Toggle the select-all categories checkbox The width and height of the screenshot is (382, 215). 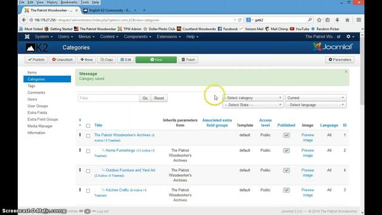click(x=88, y=126)
